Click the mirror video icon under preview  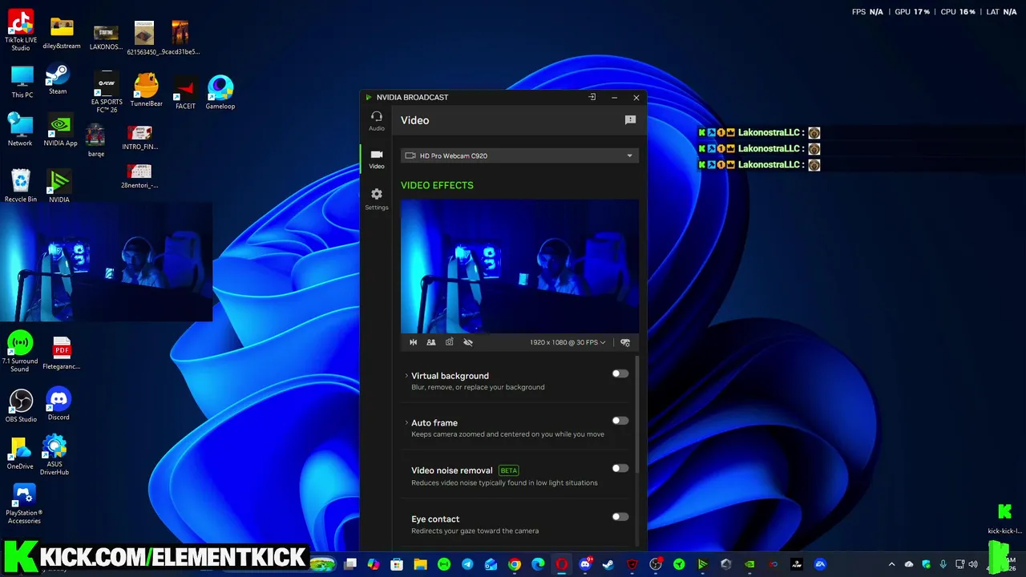click(414, 342)
